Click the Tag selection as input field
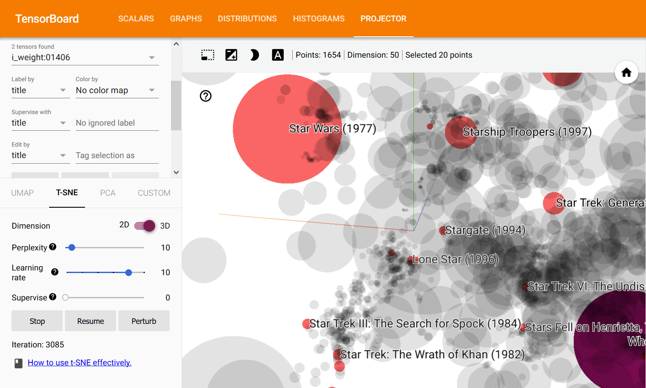The height and width of the screenshot is (388, 646). click(117, 156)
